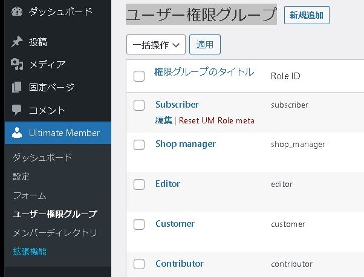The height and width of the screenshot is (277, 364).
Task: Tick the select-all checkbox in table header
Action: click(139, 76)
